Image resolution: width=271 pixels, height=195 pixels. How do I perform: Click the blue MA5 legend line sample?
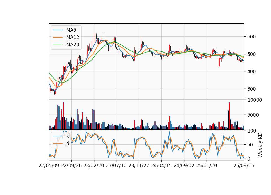click(x=58, y=30)
